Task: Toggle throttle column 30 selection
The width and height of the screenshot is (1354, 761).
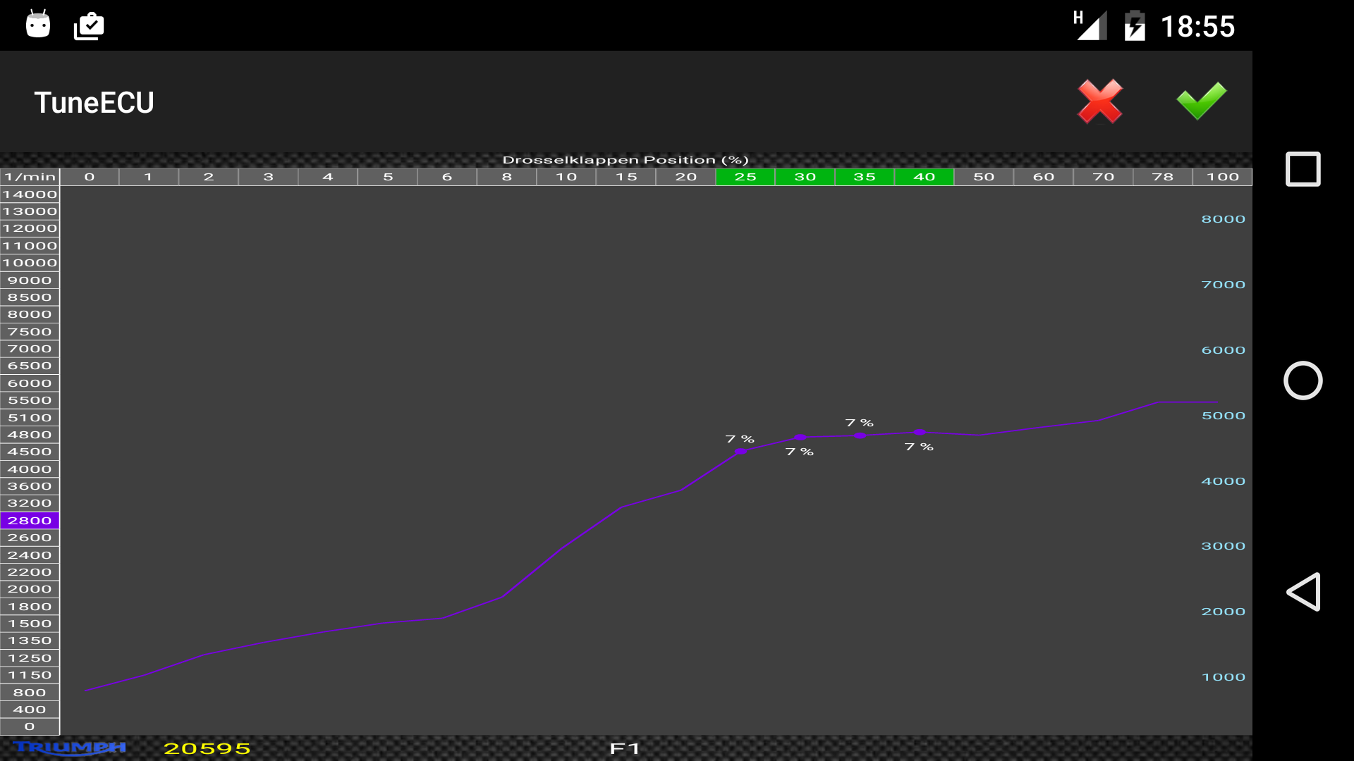Action: pyautogui.click(x=805, y=177)
